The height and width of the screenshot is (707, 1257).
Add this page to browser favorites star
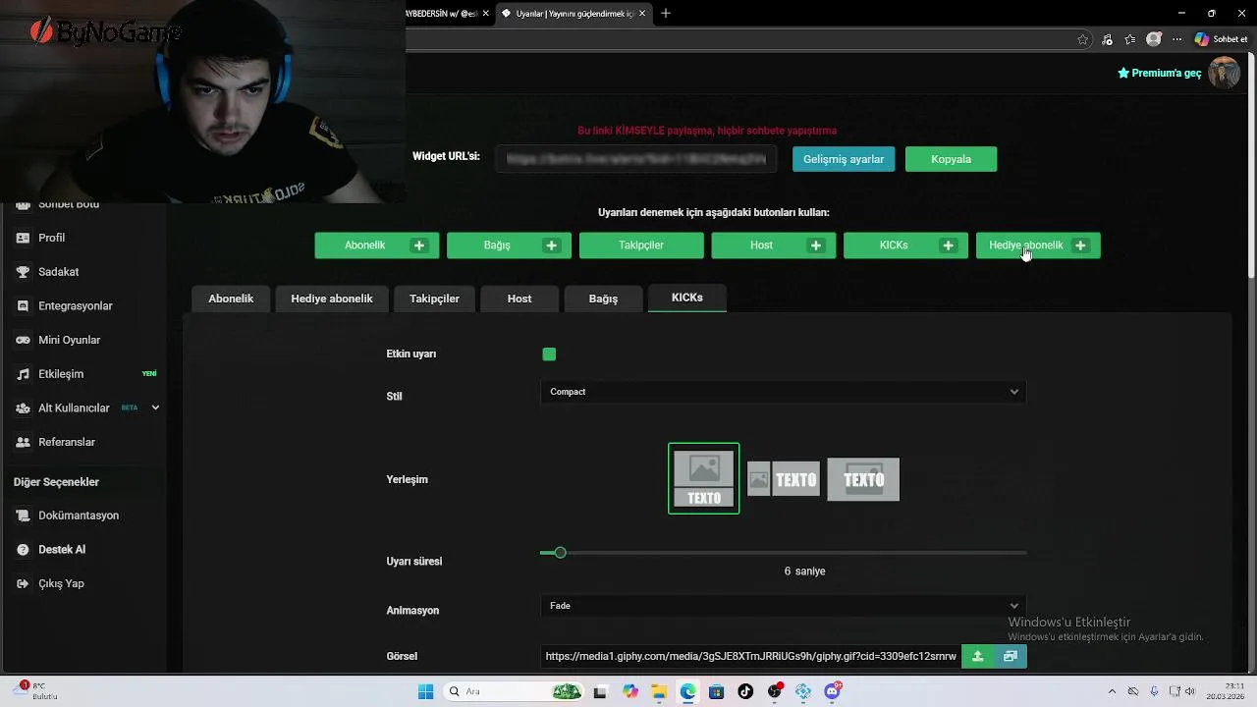pos(1083,39)
